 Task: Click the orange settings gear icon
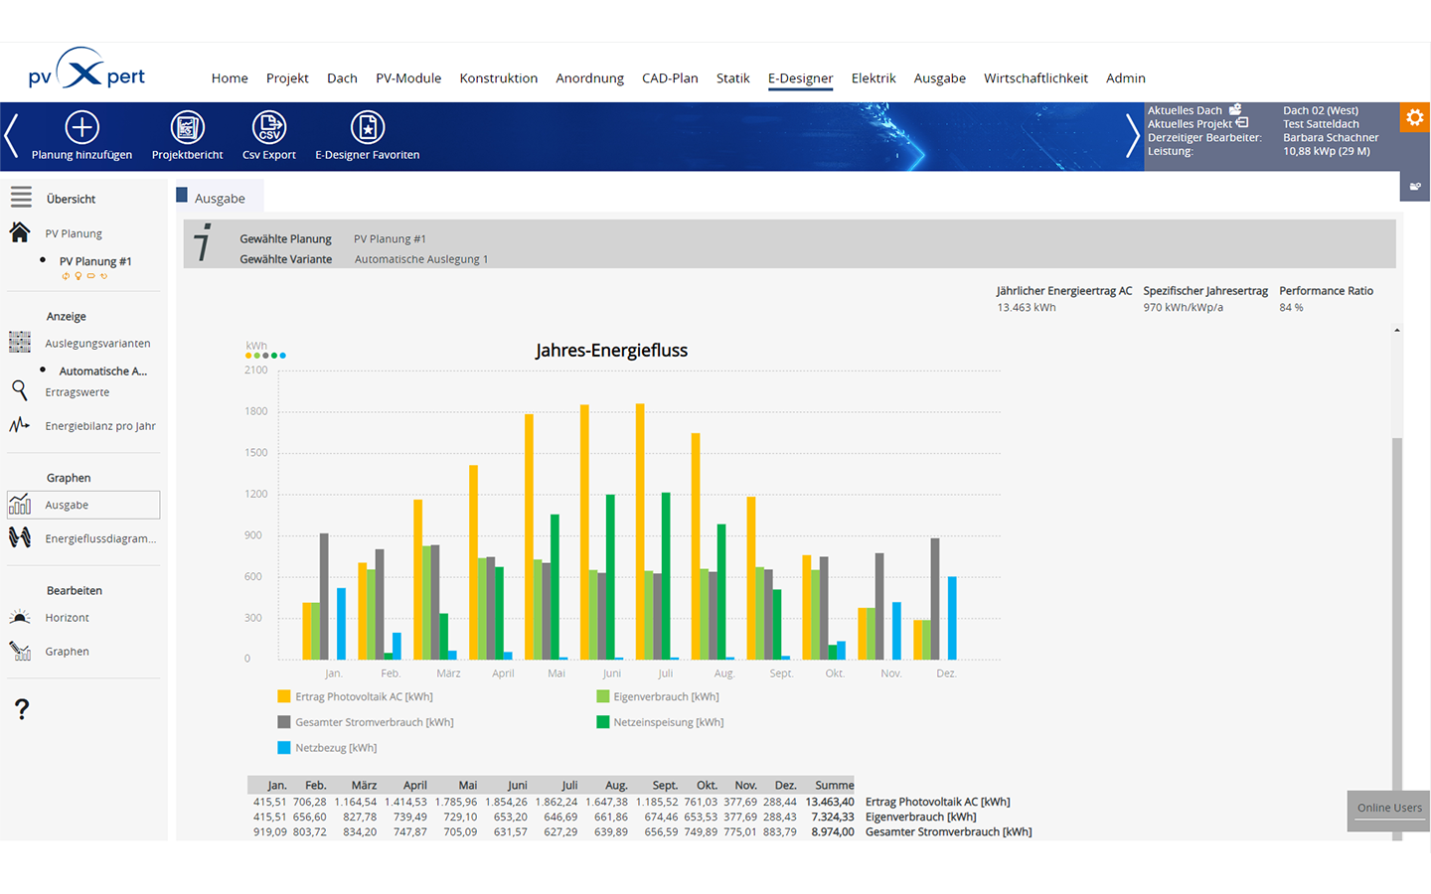[1414, 117]
